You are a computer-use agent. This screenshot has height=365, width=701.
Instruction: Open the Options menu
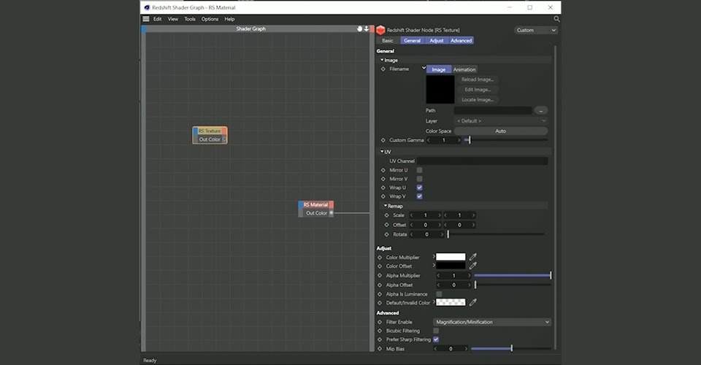click(210, 19)
